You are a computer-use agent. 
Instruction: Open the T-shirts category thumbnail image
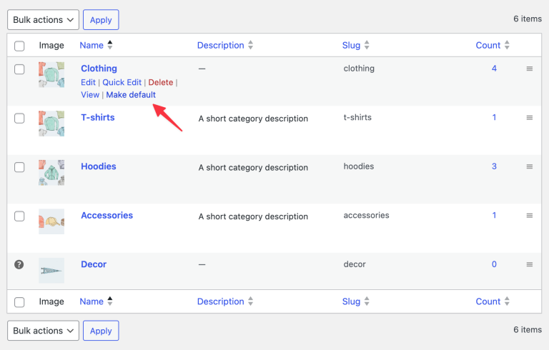[x=51, y=124]
